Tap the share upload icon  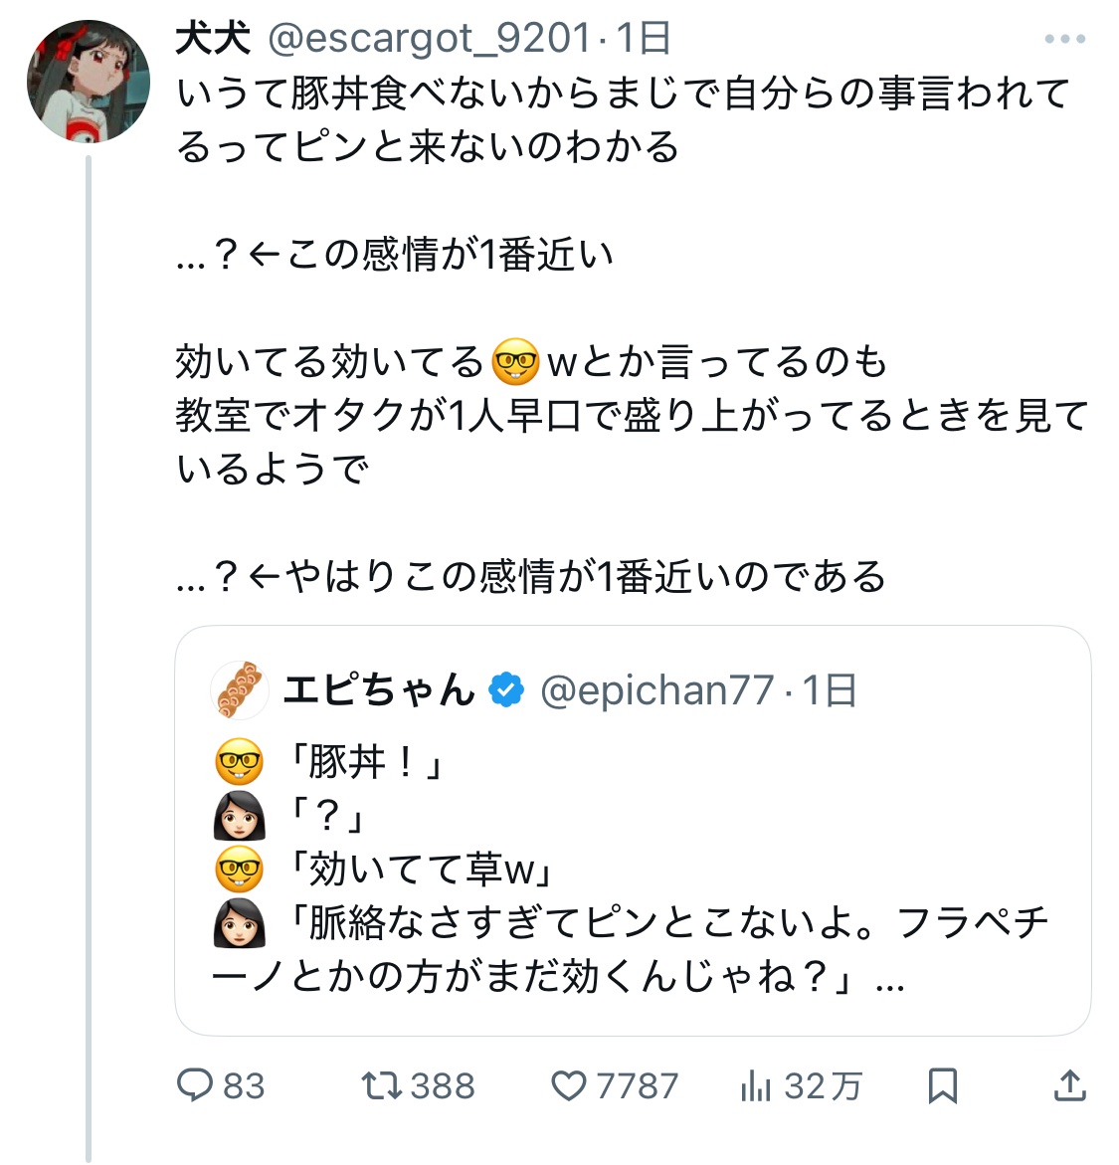click(1069, 1085)
